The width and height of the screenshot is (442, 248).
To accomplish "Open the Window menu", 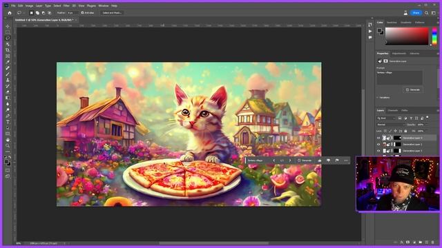I will (104, 6).
